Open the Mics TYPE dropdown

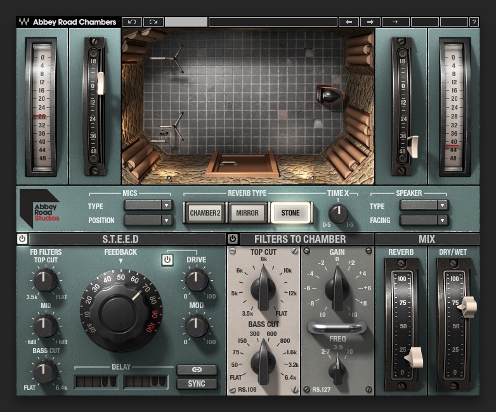tap(148, 205)
